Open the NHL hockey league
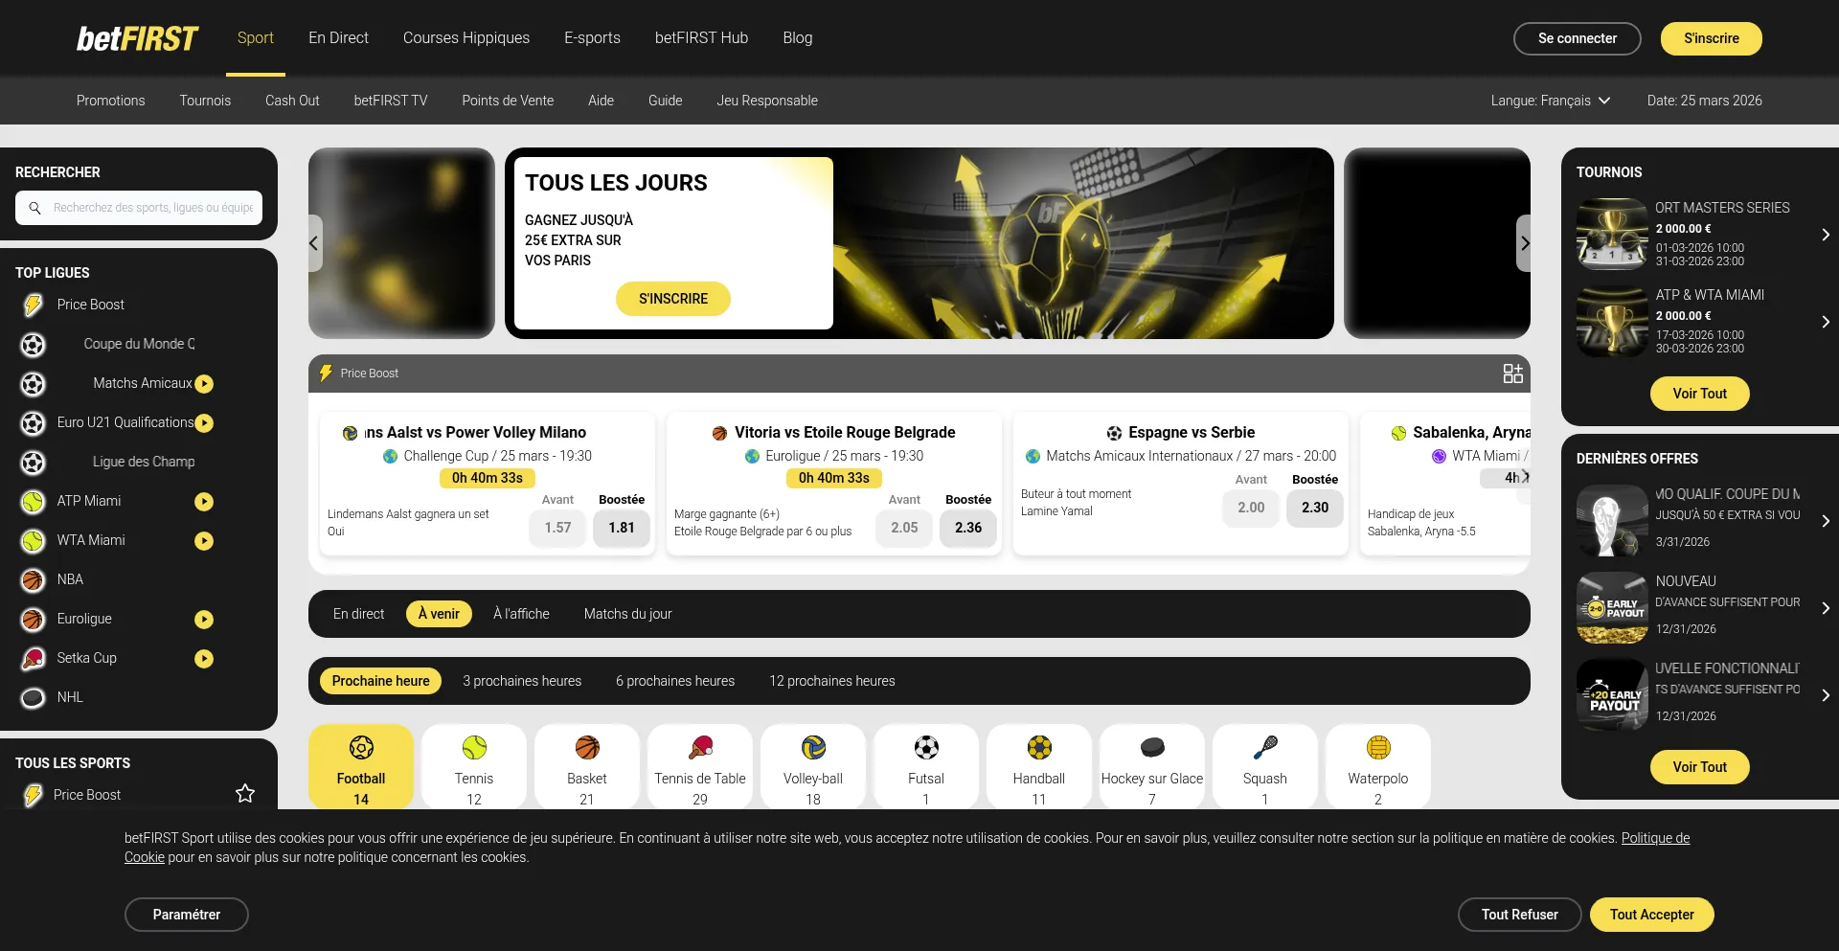This screenshot has width=1839, height=951. click(70, 697)
